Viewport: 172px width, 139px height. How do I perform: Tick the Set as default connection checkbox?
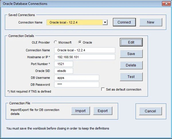tap(103, 89)
